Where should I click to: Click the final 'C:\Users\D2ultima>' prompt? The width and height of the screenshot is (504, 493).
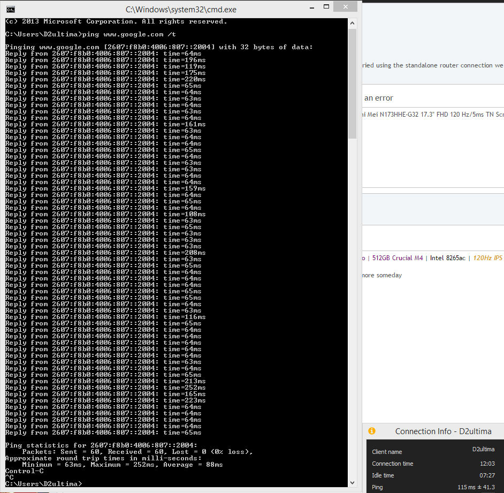coord(44,484)
